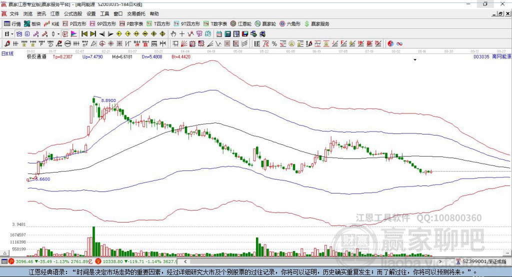The width and height of the screenshot is (512, 277).
Task: Click the small black triangle marker above chart
Action: click(x=415, y=60)
